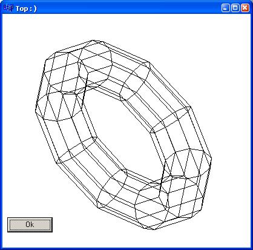Screen dimensions: 253x250
Task: Select the bottommost circular cross-section of the torus
Action: point(151,206)
